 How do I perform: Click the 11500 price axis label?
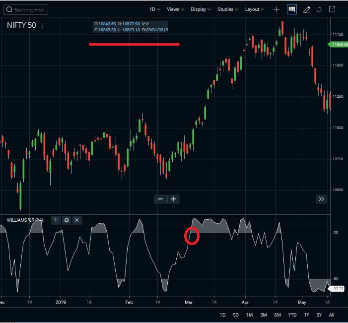point(338,65)
